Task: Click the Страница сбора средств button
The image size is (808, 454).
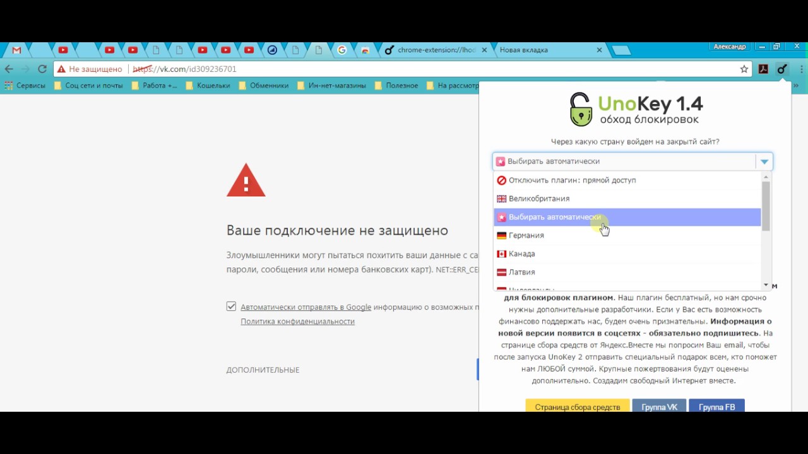Action: [578, 407]
